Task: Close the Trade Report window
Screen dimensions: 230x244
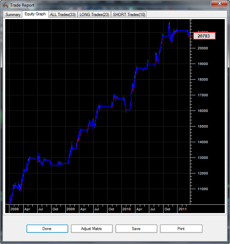Action: 219,3
